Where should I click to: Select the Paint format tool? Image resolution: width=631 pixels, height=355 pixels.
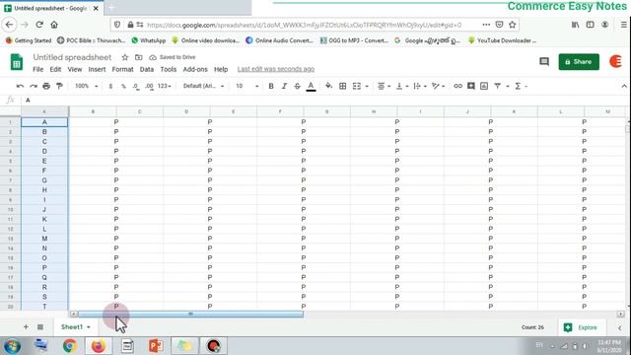pos(59,86)
